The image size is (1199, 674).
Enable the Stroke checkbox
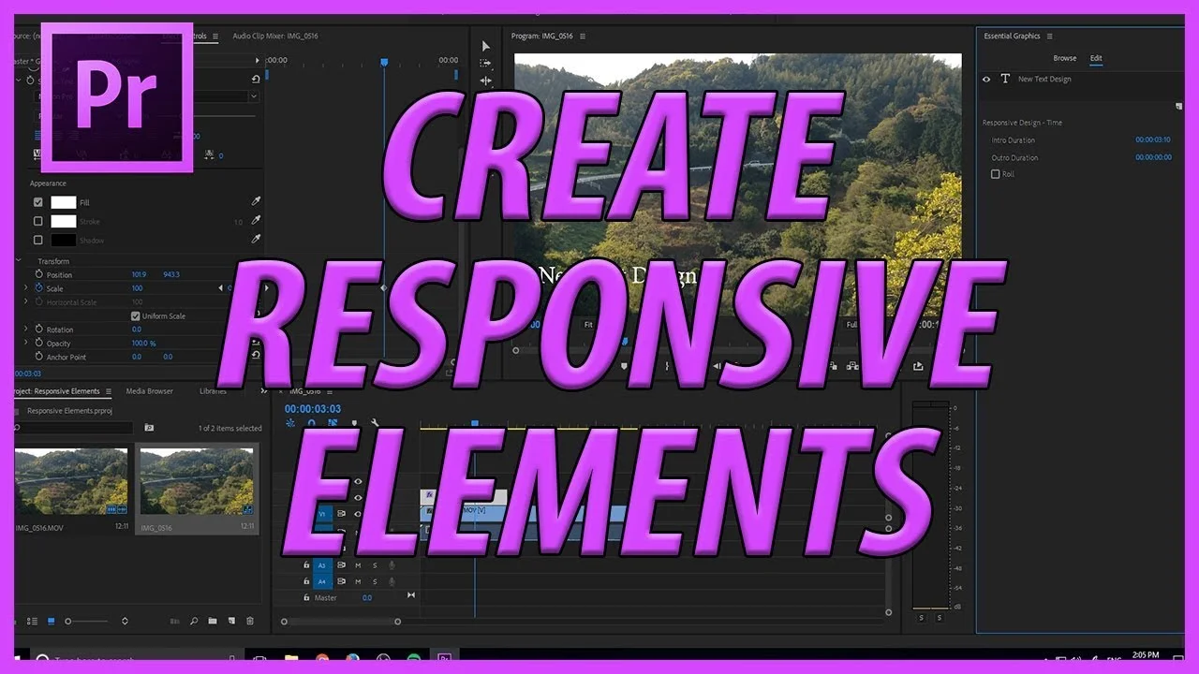coord(38,221)
